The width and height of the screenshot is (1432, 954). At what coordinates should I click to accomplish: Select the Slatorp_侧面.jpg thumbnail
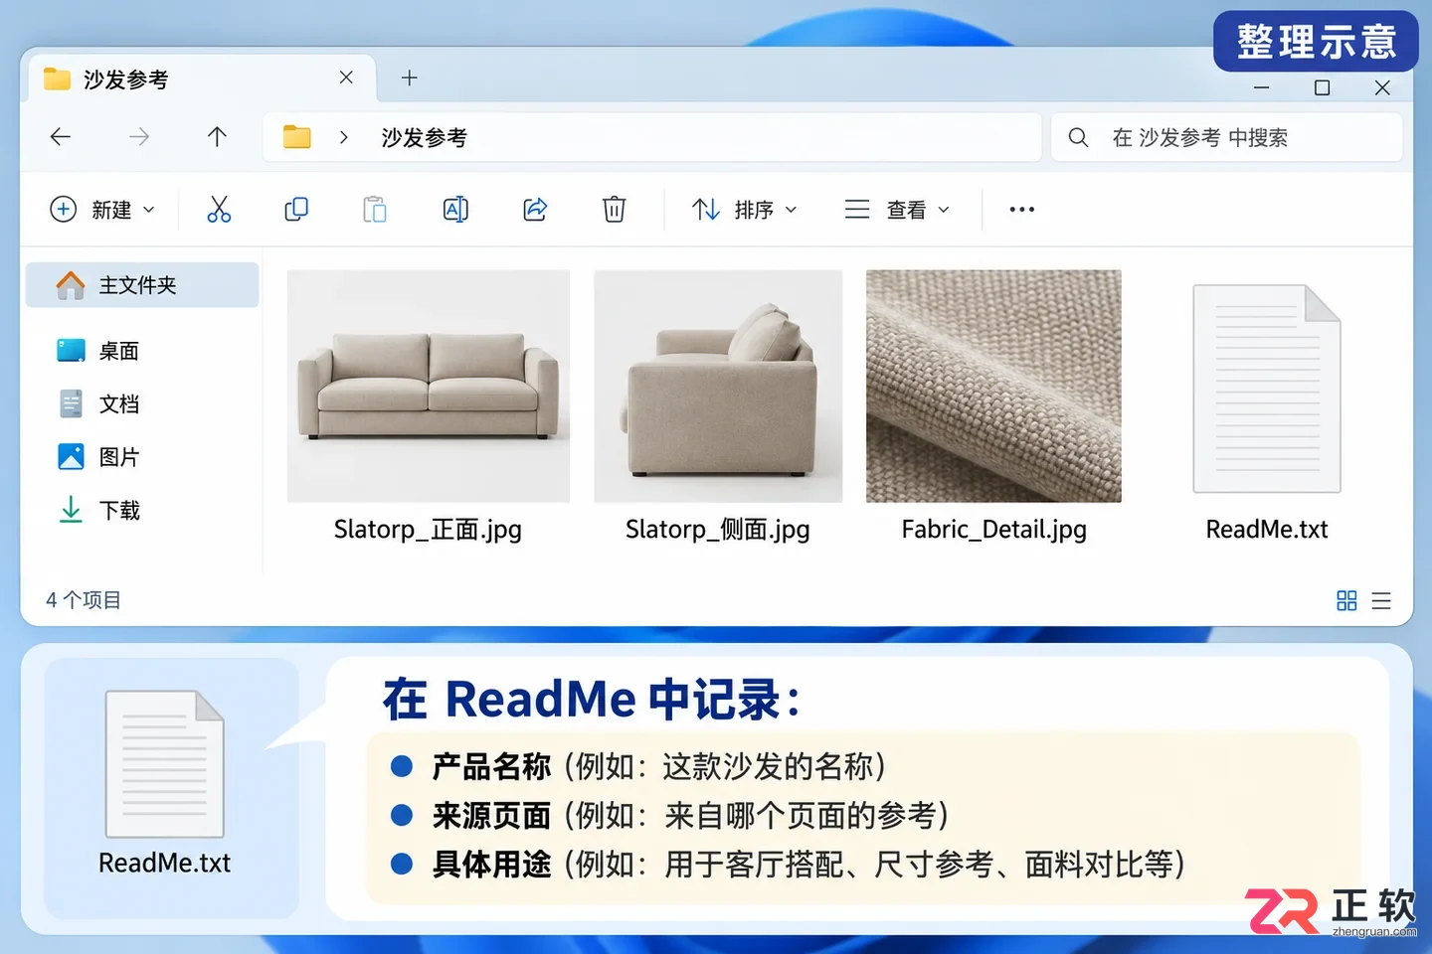click(718, 386)
